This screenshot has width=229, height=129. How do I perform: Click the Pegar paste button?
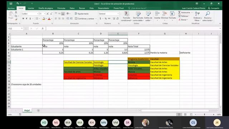(x=11, y=15)
